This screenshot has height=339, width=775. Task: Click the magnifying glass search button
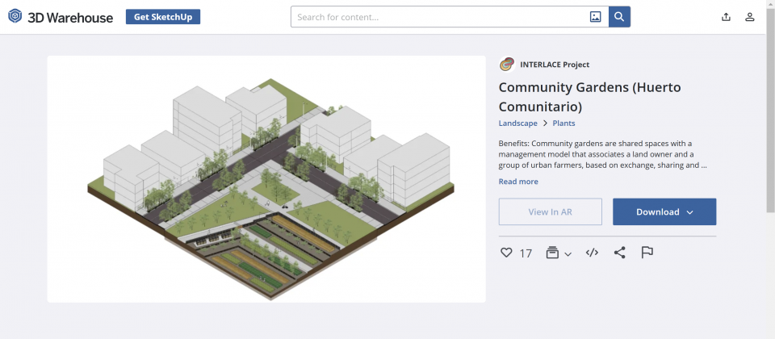[619, 17]
